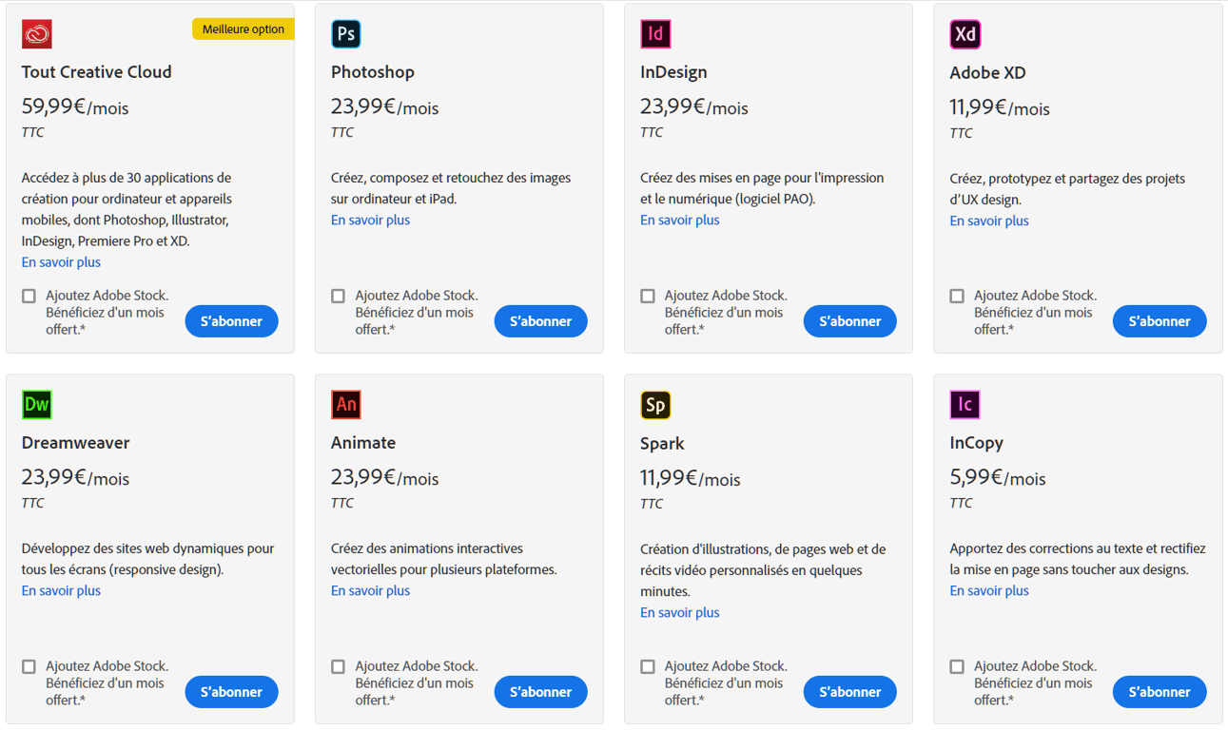The image size is (1228, 730).
Task: Click the Spark Sp icon
Action: point(655,405)
